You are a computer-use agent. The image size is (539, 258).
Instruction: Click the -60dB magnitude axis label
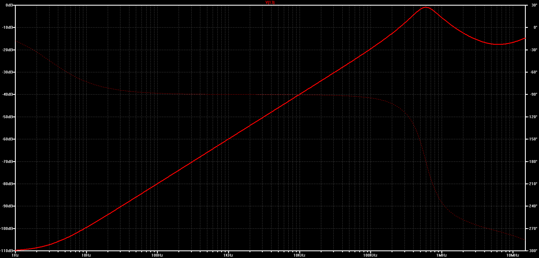(8, 139)
